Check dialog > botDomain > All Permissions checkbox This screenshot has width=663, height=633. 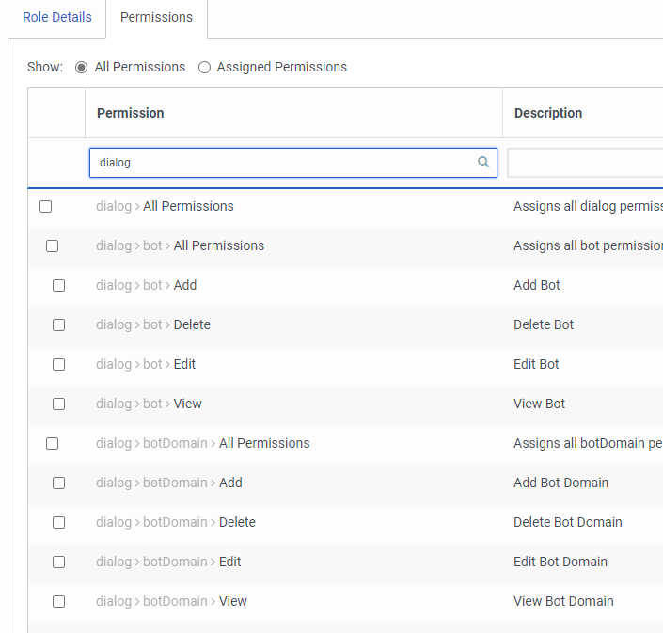[52, 443]
